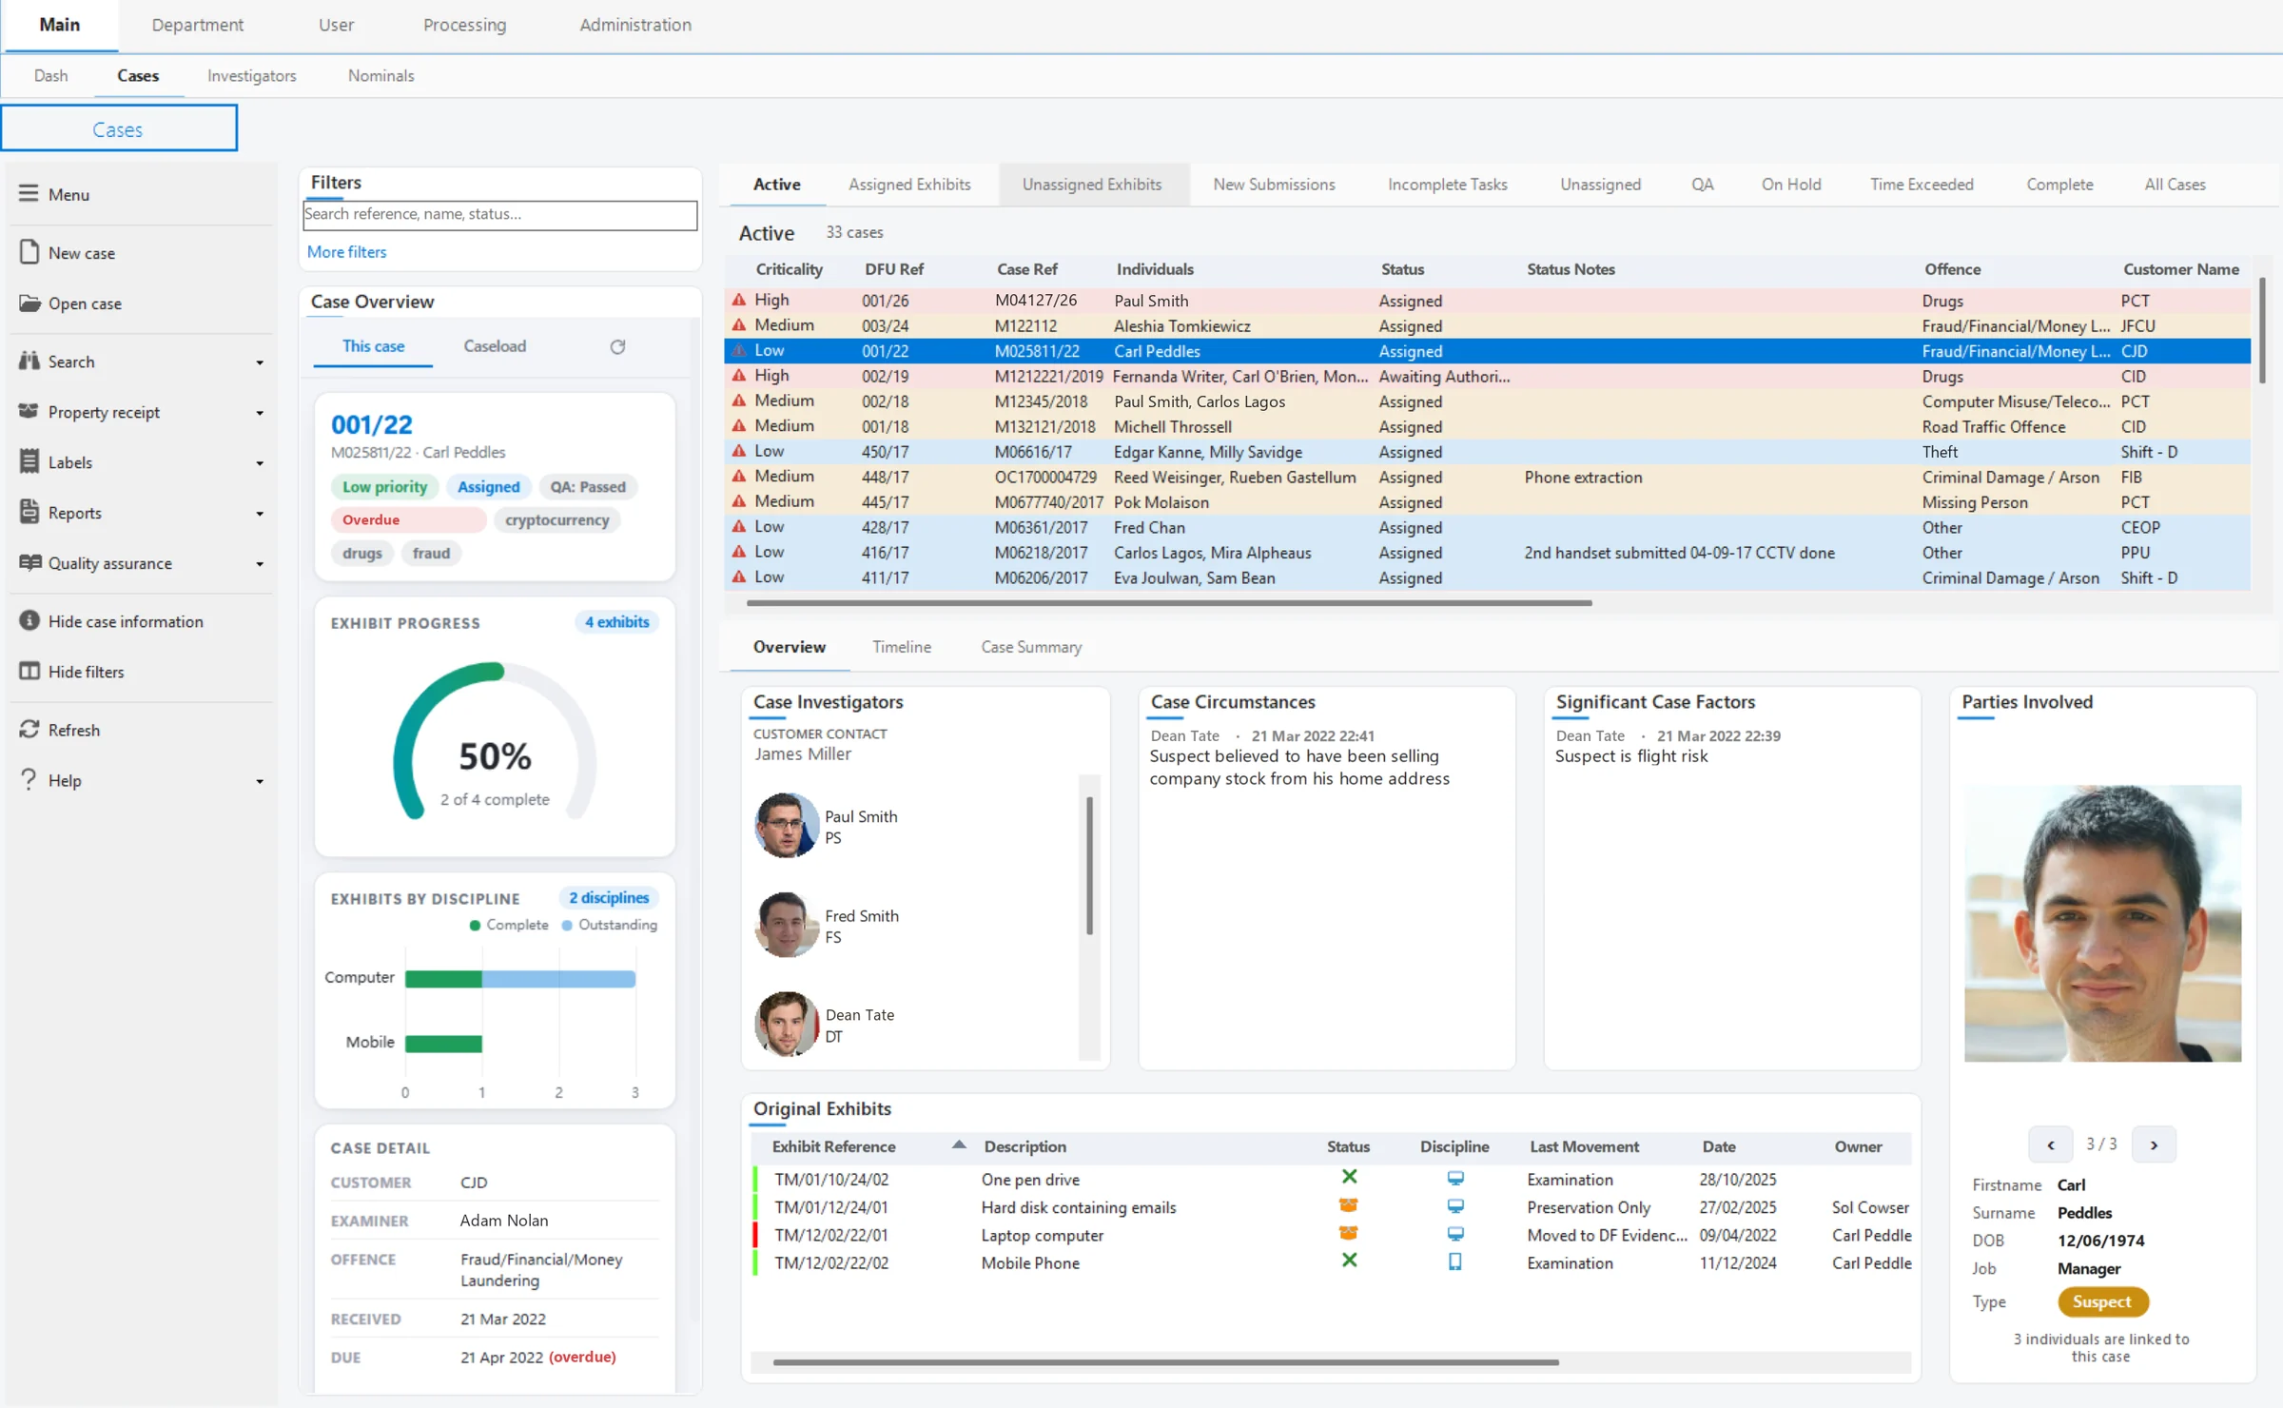Click the Labels icon in sidebar
Screen dimensions: 2283x1408
pyautogui.click(x=29, y=461)
